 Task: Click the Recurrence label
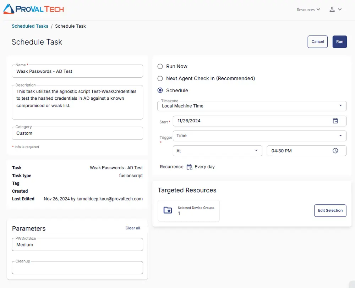[171, 167]
